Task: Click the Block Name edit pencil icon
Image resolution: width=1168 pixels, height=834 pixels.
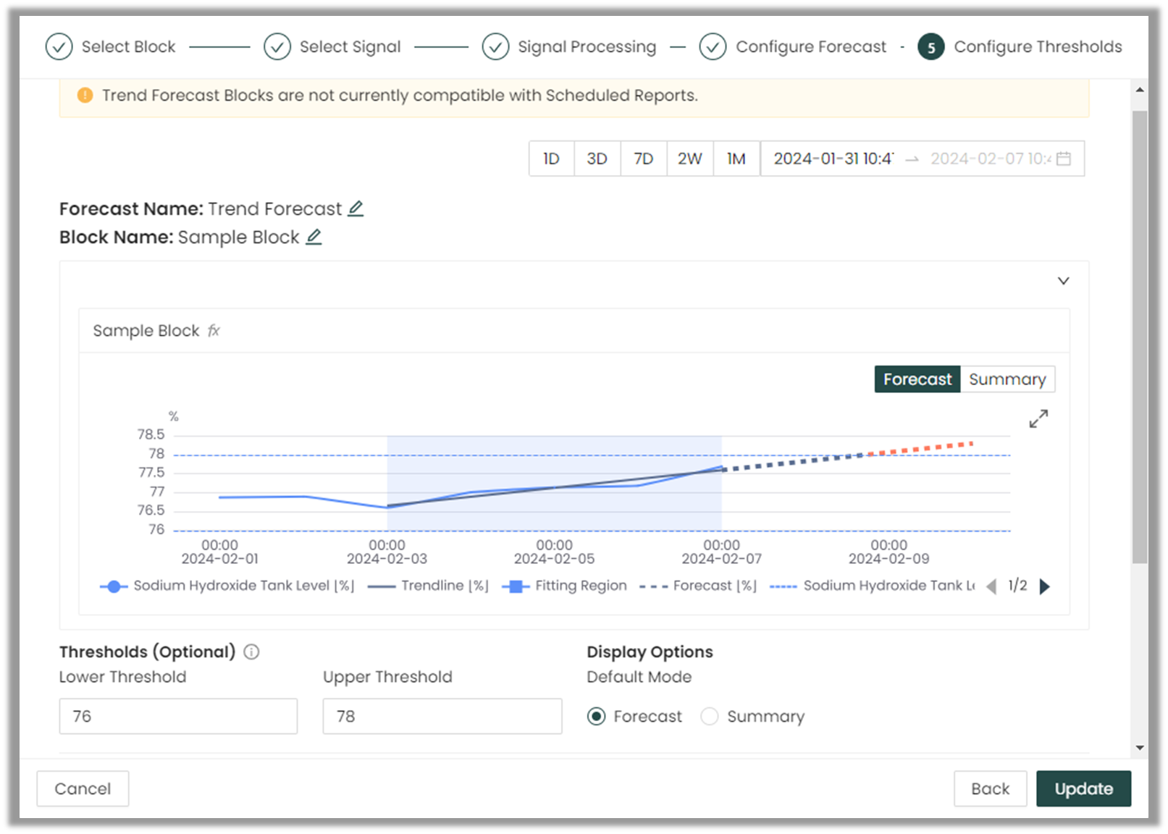Action: click(x=313, y=237)
